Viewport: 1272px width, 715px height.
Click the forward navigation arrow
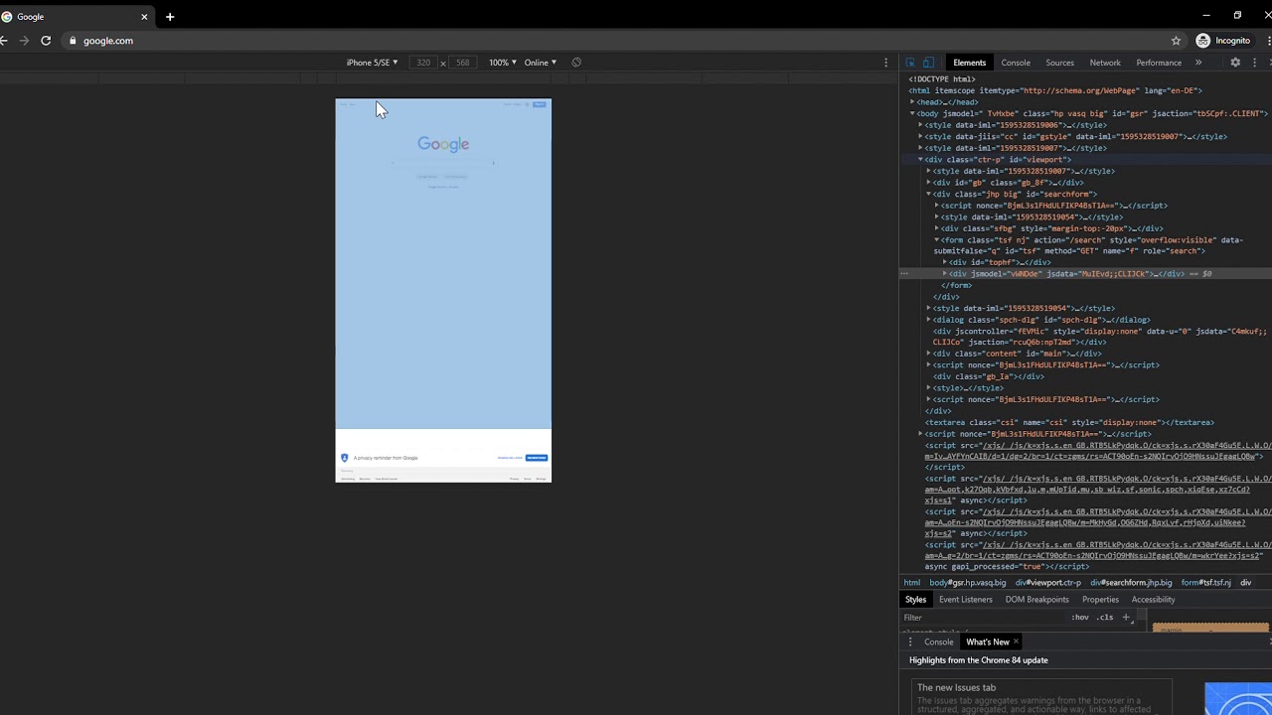click(25, 41)
